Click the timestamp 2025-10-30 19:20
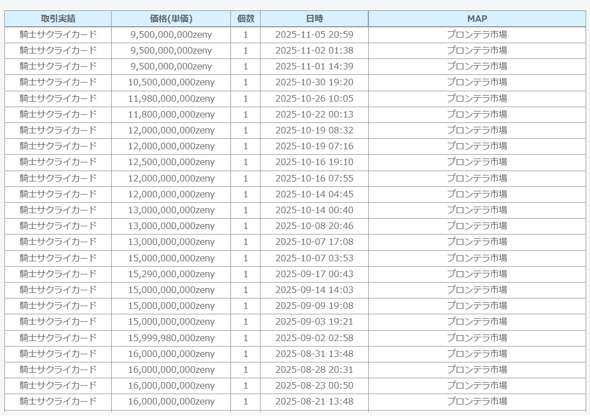 point(314,83)
